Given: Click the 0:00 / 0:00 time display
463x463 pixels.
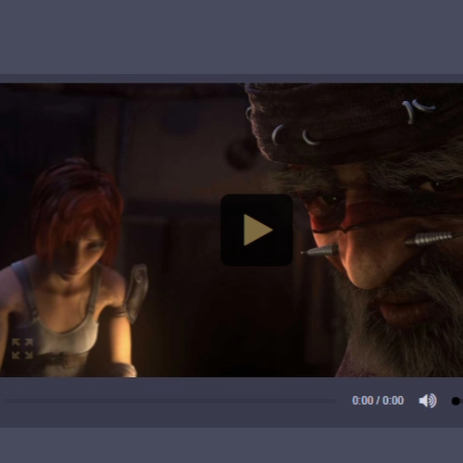Looking at the screenshot, I should (x=378, y=401).
